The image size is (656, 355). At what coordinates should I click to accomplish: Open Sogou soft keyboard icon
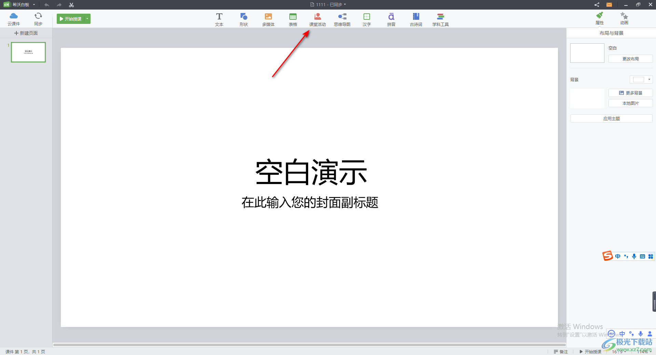(x=642, y=256)
